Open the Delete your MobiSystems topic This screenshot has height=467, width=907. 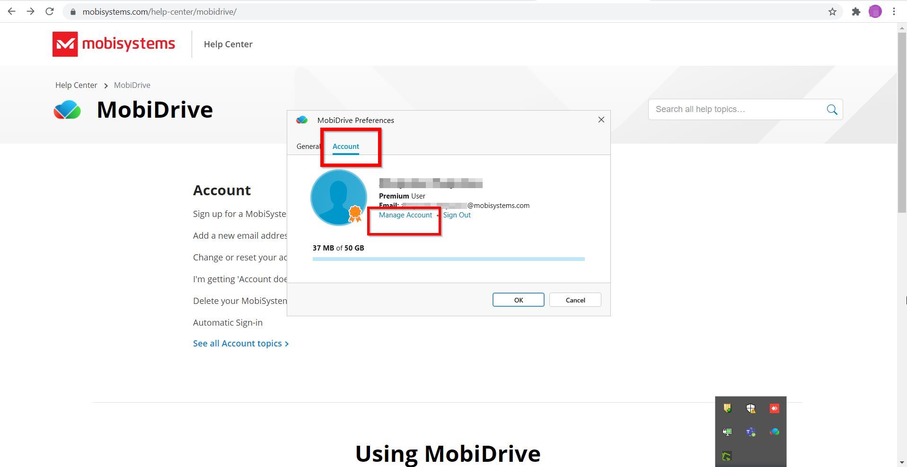[x=240, y=301]
